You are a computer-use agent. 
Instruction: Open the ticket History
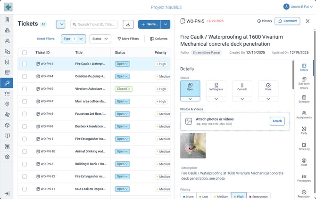click(265, 21)
